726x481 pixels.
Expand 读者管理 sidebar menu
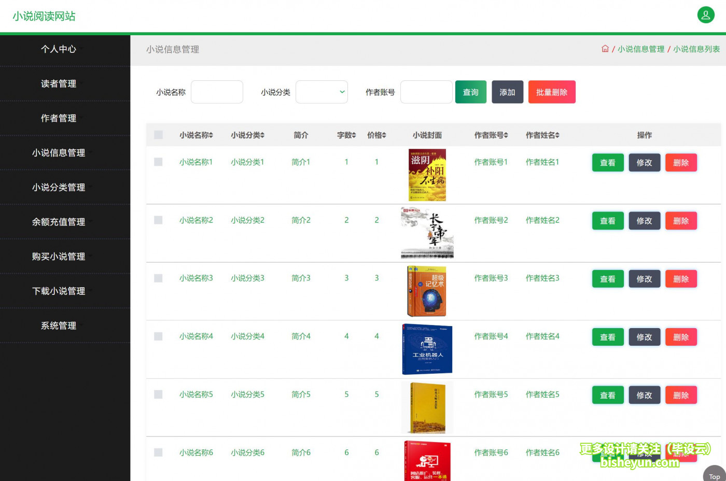(65, 83)
